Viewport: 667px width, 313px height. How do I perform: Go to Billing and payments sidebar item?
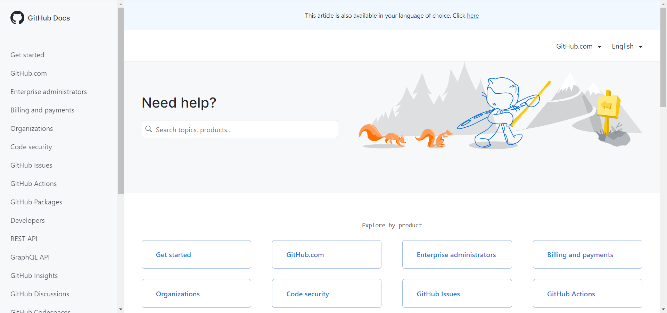tap(42, 110)
